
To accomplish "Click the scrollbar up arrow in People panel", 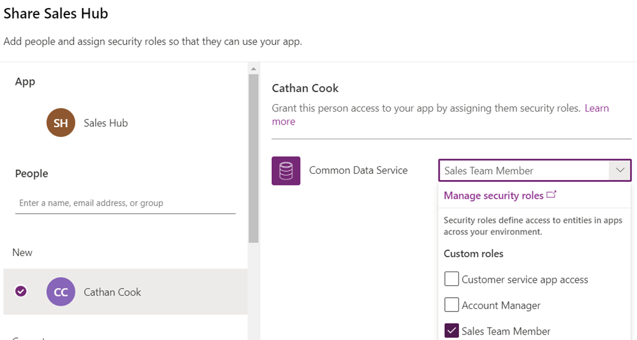I will [253, 67].
